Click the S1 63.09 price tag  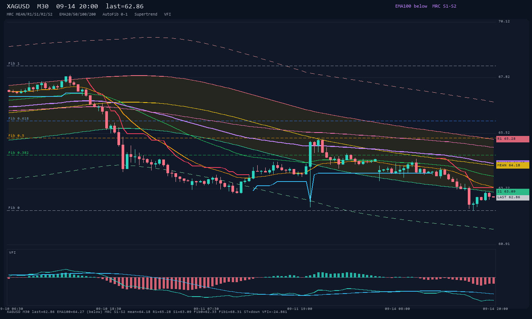513,192
